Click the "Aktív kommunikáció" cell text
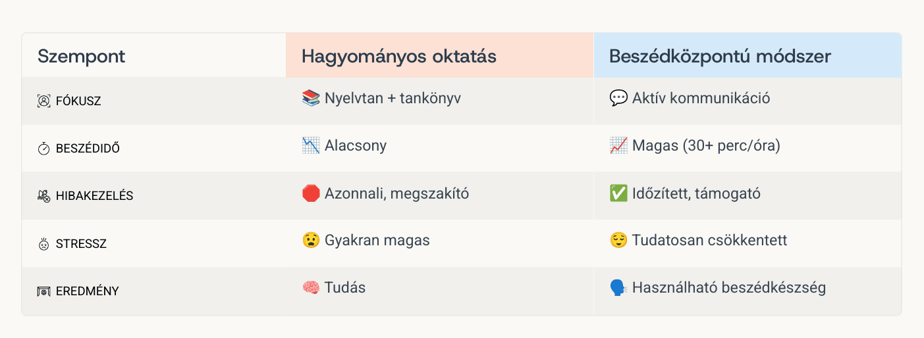Viewport: 924px width, 338px height. 701,99
